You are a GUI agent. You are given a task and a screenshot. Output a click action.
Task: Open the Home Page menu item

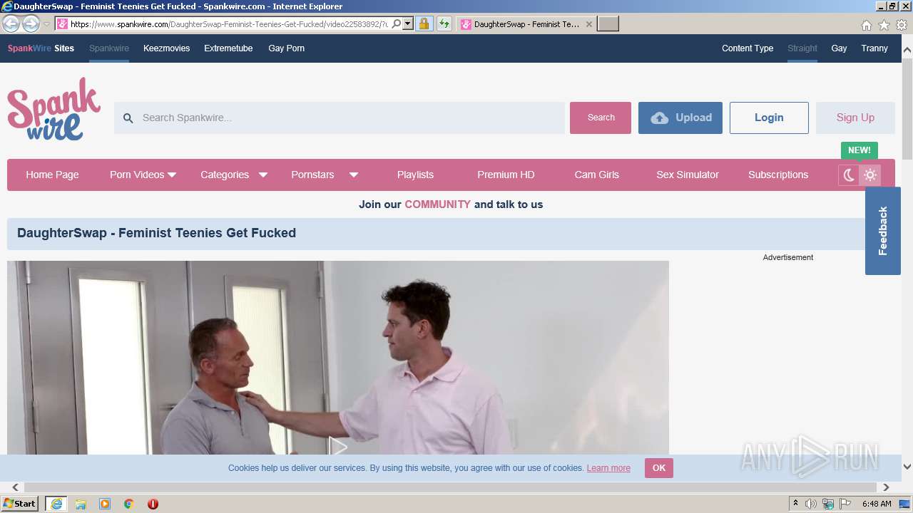[x=53, y=175]
